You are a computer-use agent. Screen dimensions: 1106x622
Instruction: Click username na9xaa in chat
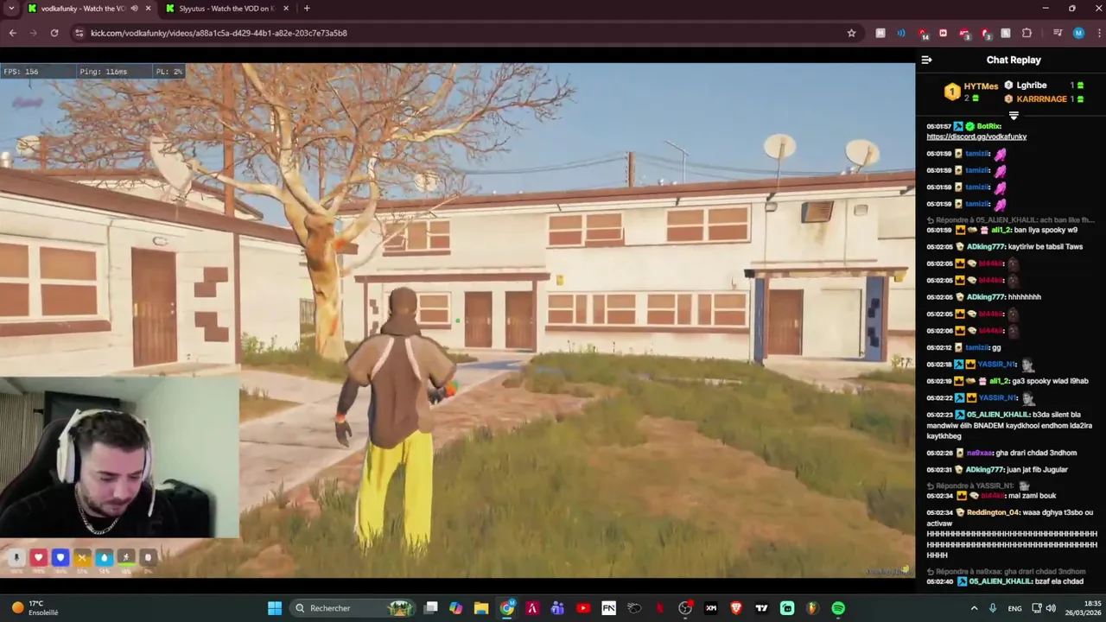[980, 453]
